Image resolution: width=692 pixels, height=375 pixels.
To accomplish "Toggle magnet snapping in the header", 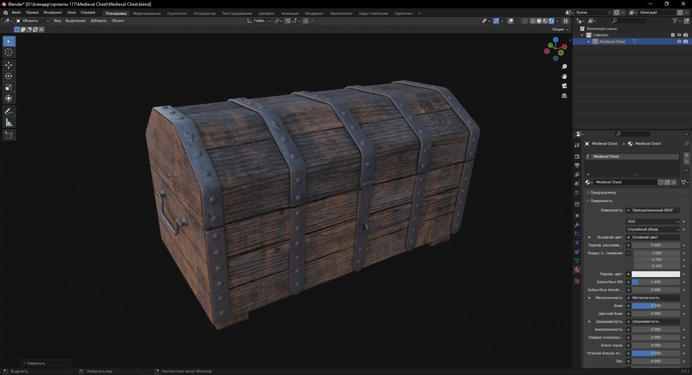I will click(288, 21).
